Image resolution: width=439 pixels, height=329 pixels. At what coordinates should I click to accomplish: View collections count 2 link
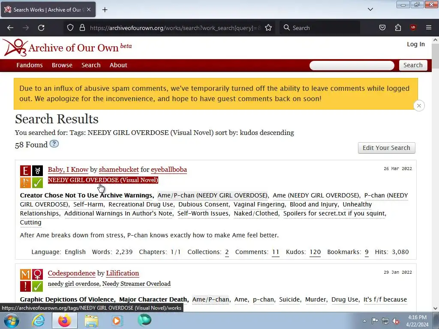(227, 252)
